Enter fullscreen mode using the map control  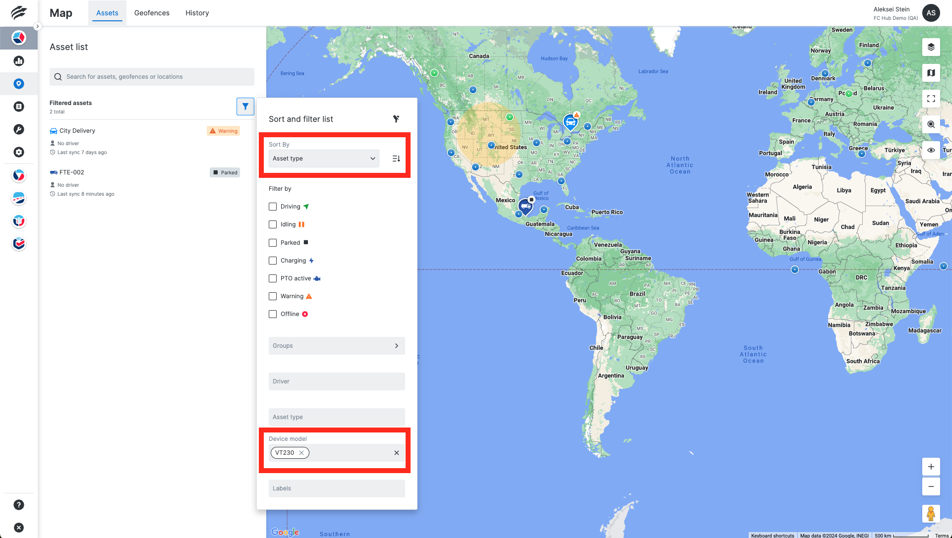(x=931, y=99)
